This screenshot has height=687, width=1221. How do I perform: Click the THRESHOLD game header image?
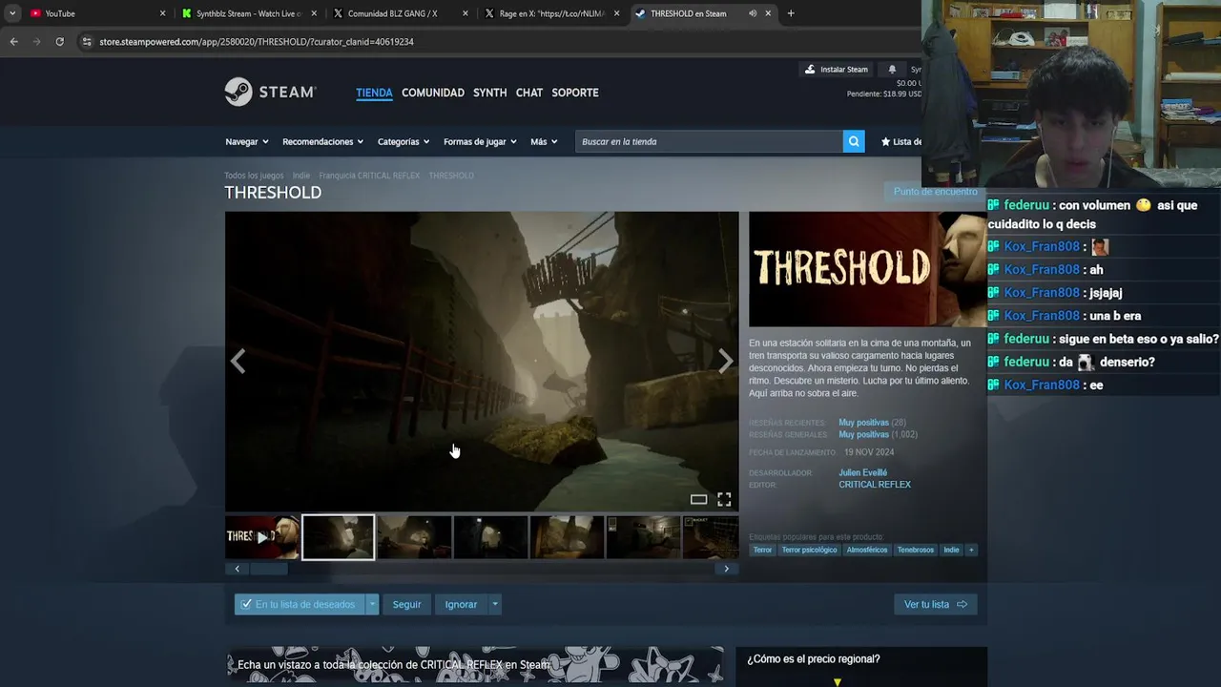tap(867, 269)
